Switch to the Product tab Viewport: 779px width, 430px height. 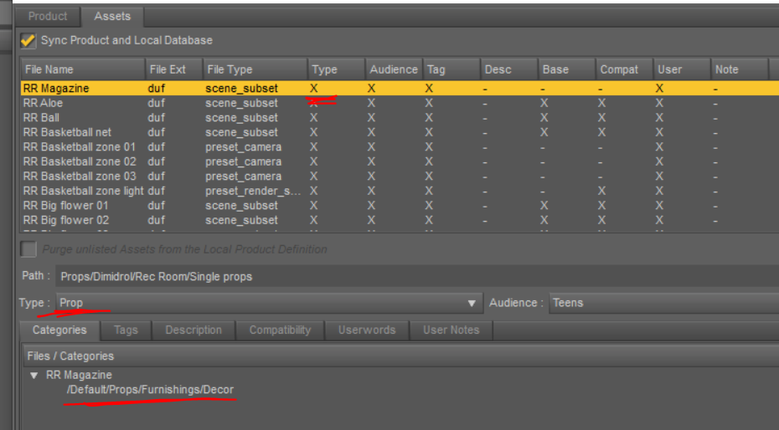pyautogui.click(x=48, y=17)
